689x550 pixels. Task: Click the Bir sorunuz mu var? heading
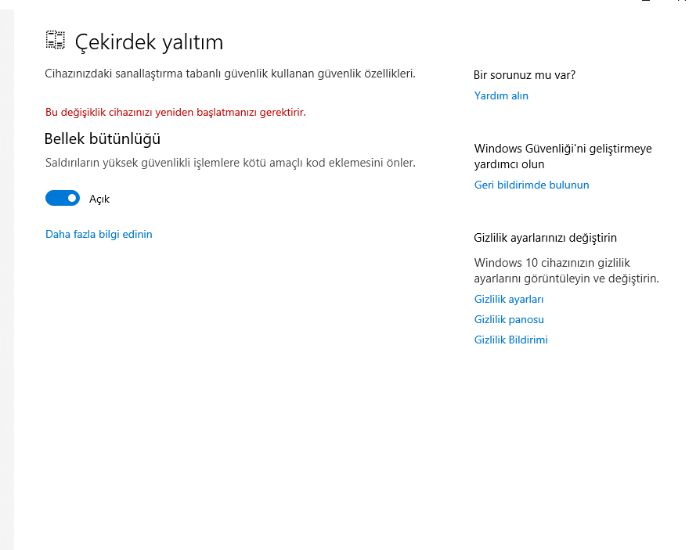[x=525, y=75]
